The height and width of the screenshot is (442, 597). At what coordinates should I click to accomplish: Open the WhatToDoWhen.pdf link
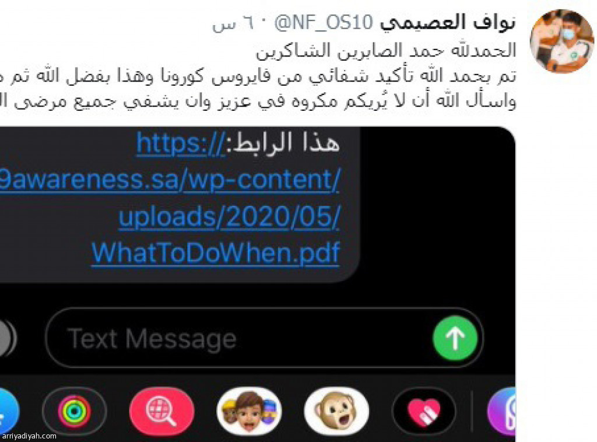pos(216,253)
